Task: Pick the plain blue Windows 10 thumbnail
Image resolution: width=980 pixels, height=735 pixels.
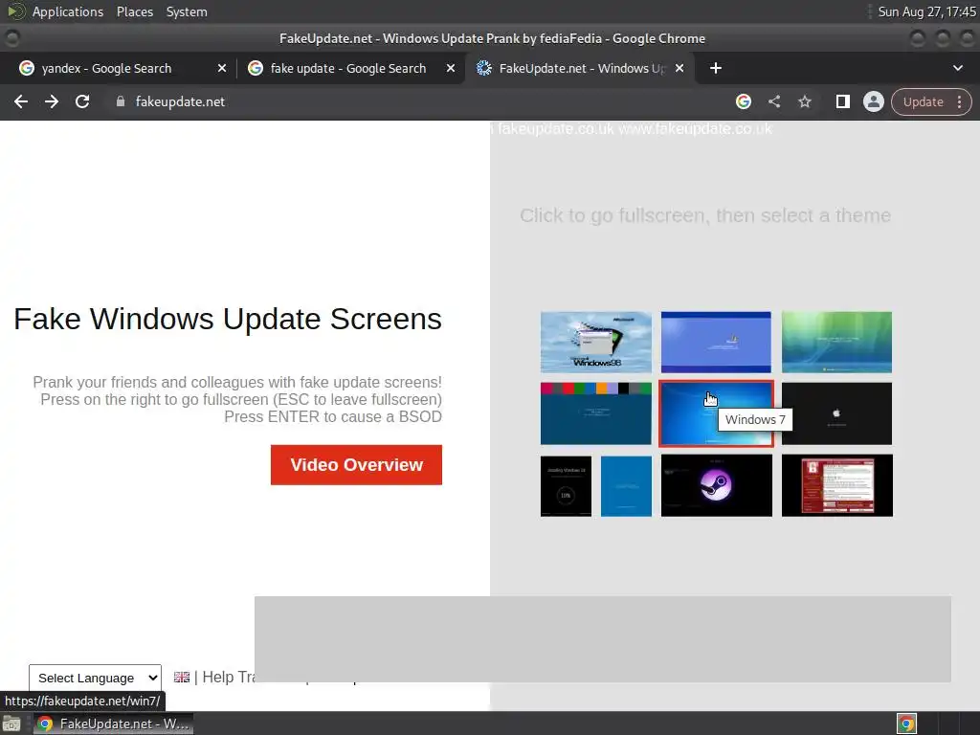Action: point(626,485)
